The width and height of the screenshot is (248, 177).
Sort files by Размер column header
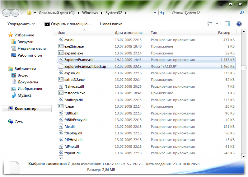click(x=224, y=33)
